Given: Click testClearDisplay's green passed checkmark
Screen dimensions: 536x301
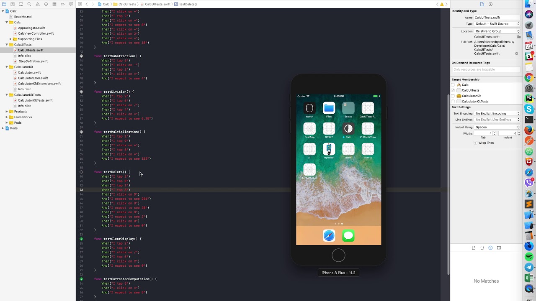Looking at the screenshot, I should (81, 239).
